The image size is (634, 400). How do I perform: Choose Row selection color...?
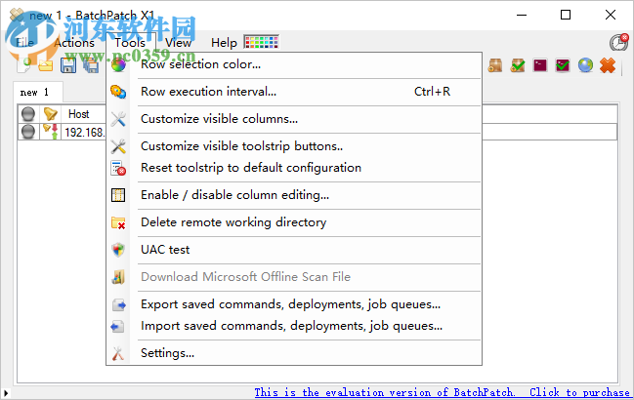coord(294,64)
